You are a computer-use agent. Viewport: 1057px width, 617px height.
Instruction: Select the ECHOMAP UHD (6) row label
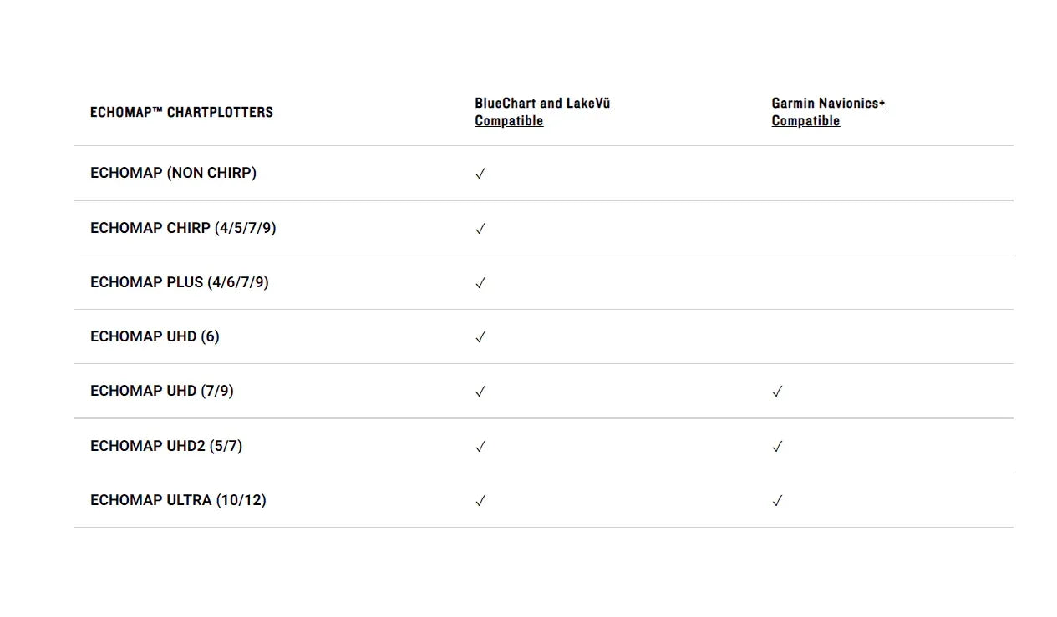155,336
